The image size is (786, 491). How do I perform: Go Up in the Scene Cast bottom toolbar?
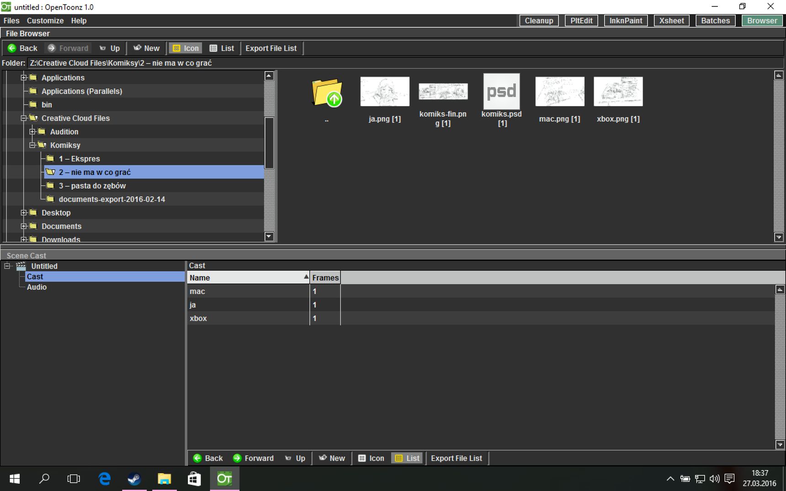pyautogui.click(x=295, y=458)
